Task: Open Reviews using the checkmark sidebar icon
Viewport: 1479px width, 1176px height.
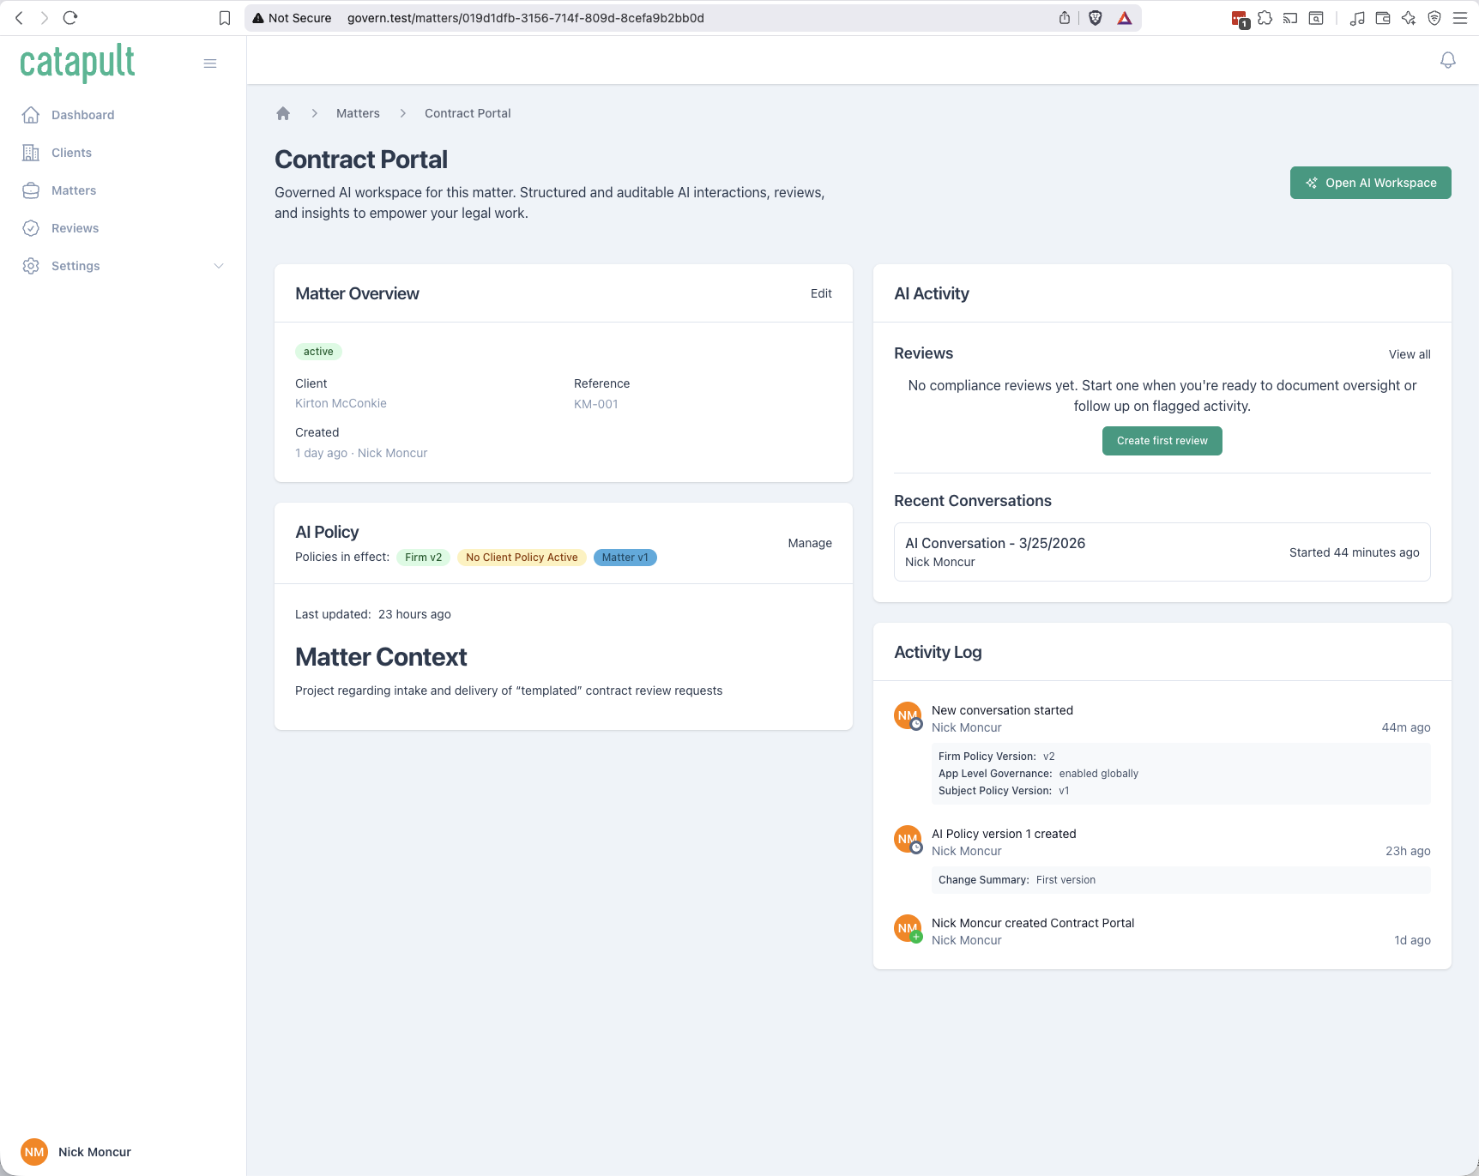Action: click(31, 227)
